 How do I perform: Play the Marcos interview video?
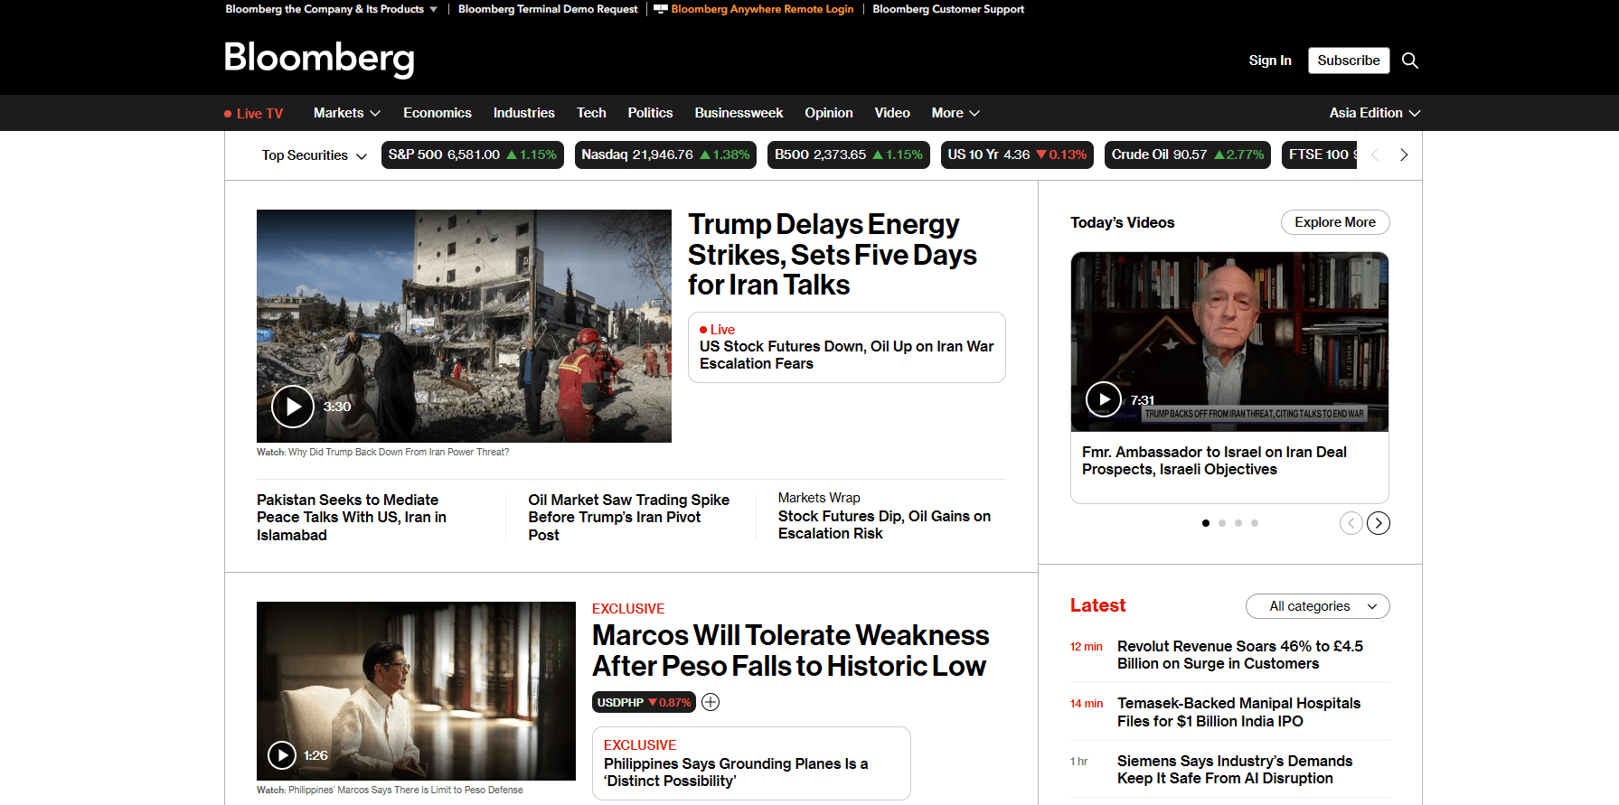pos(282,755)
